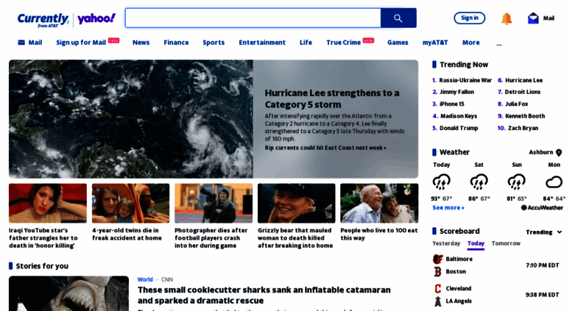Switch to the Tomorrow scoreboard tab
Viewport: 572px width, 311px height.
click(506, 243)
